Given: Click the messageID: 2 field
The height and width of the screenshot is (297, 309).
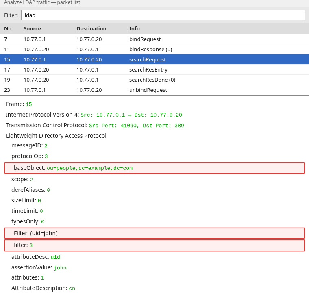Looking at the screenshot, I should tap(29, 145).
